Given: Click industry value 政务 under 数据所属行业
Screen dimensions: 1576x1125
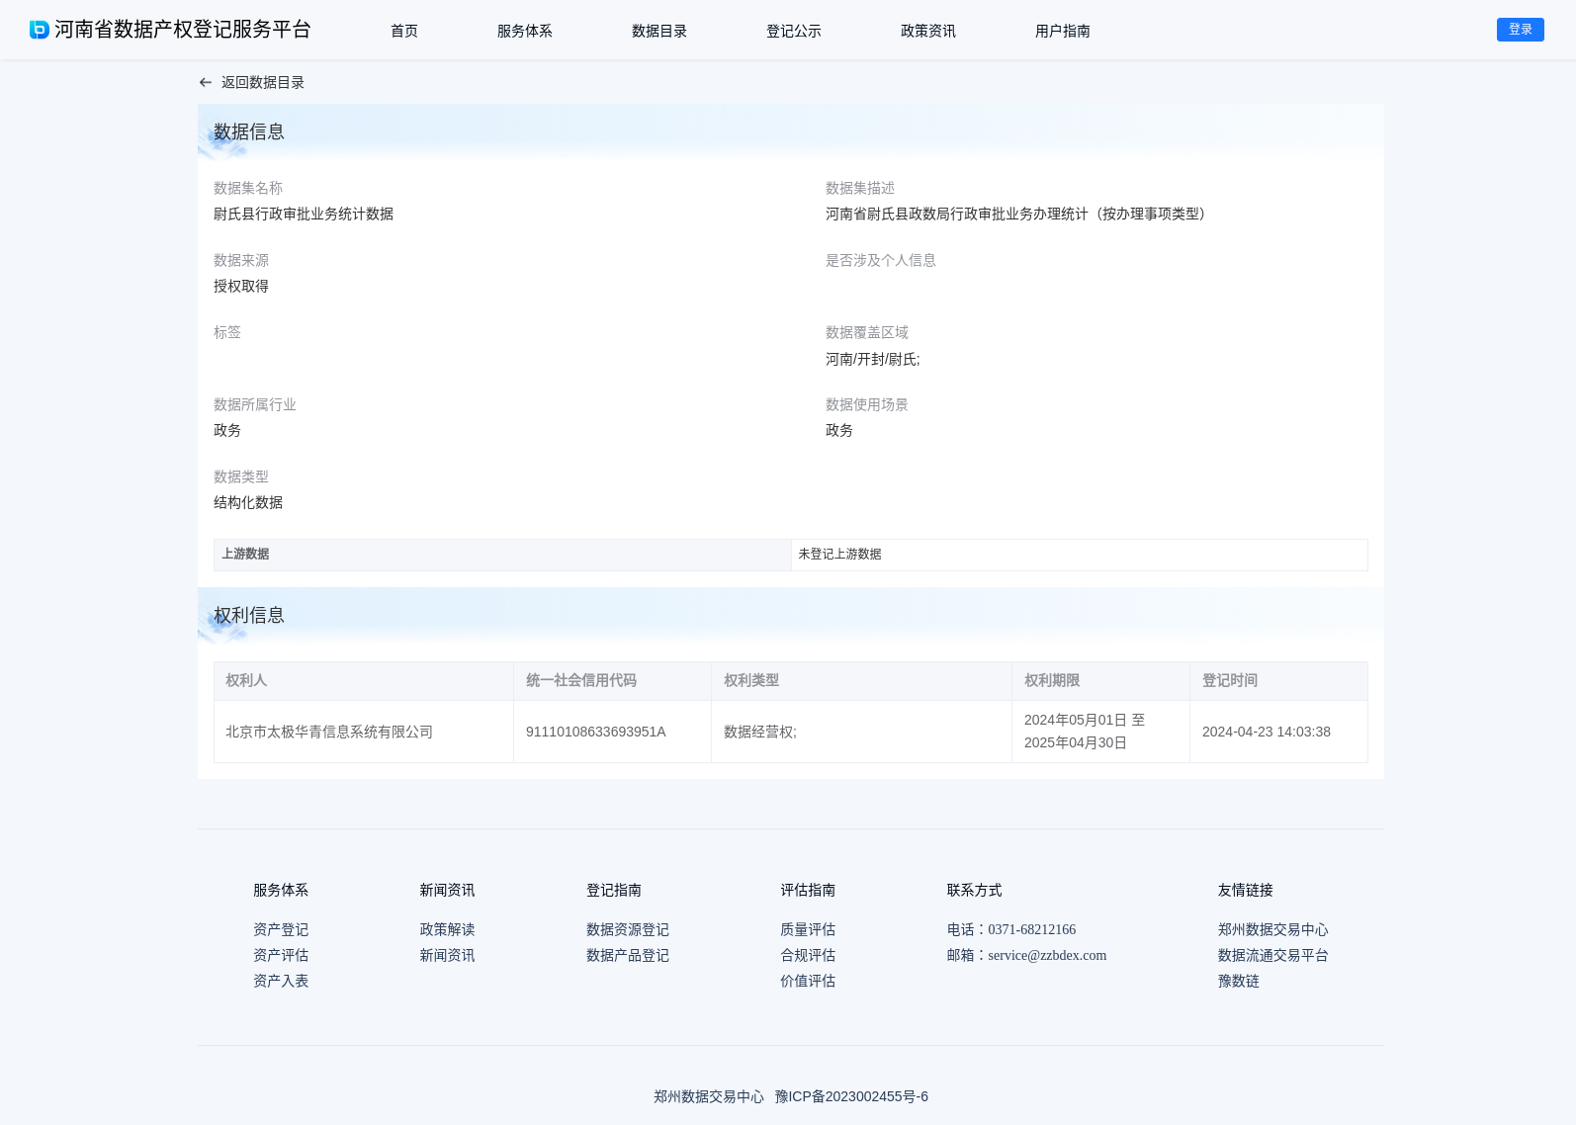Looking at the screenshot, I should (227, 430).
